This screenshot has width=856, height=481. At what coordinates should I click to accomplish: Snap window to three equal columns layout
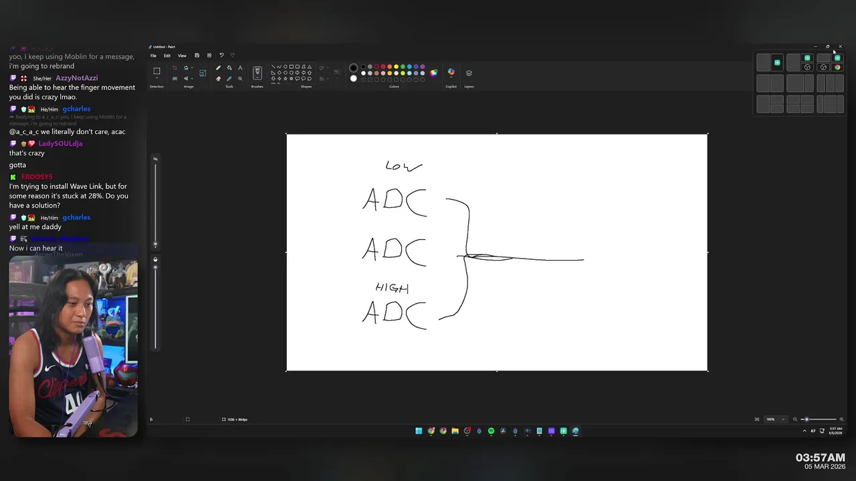830,84
